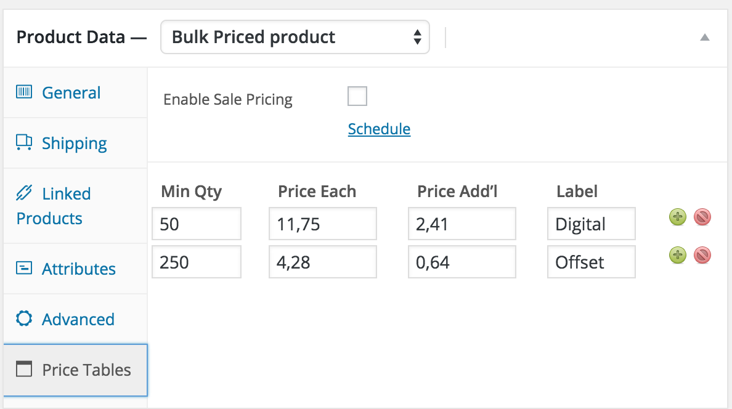Click the Shipping truck icon

click(24, 143)
